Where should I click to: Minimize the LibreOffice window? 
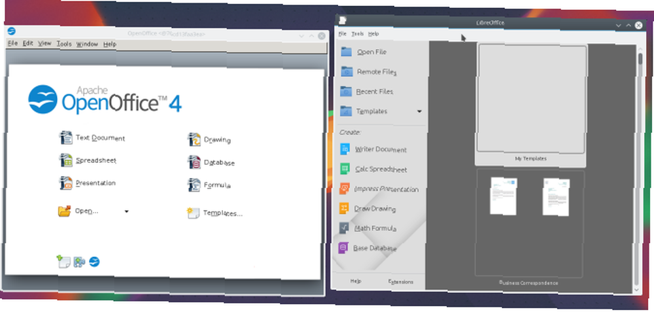[619, 26]
